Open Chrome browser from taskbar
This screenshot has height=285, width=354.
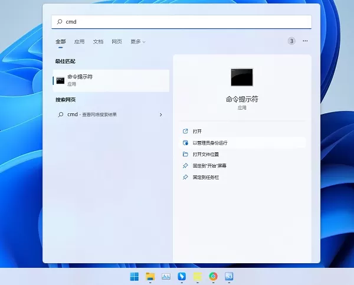213,276
